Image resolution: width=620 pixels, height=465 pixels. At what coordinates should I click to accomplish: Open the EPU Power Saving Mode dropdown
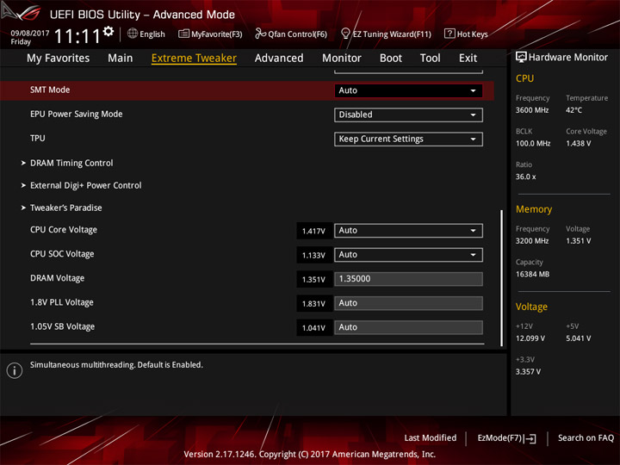point(408,115)
